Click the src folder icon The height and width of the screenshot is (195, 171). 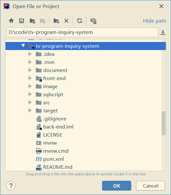pyautogui.click(x=39, y=102)
